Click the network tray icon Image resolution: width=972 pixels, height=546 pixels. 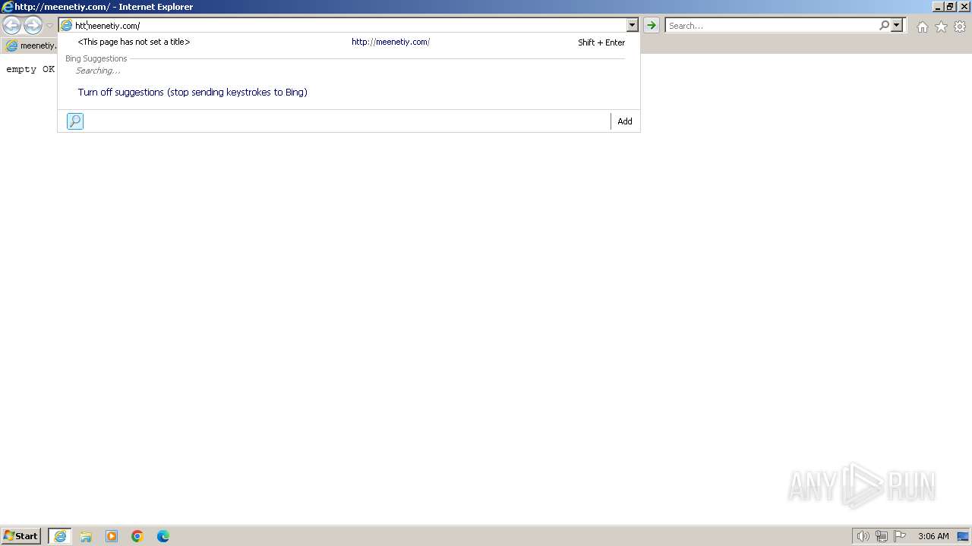[882, 536]
